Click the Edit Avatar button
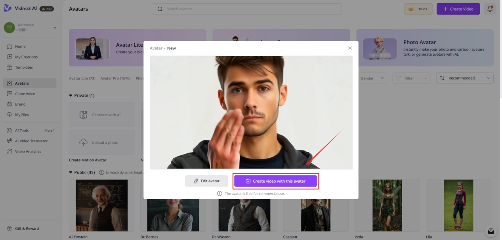Viewport: 502px width, 240px height. pyautogui.click(x=206, y=181)
